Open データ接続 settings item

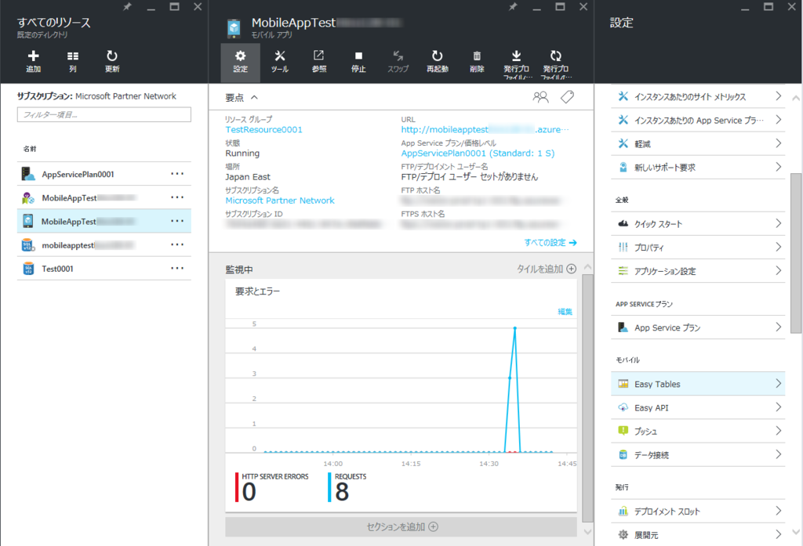coord(697,454)
